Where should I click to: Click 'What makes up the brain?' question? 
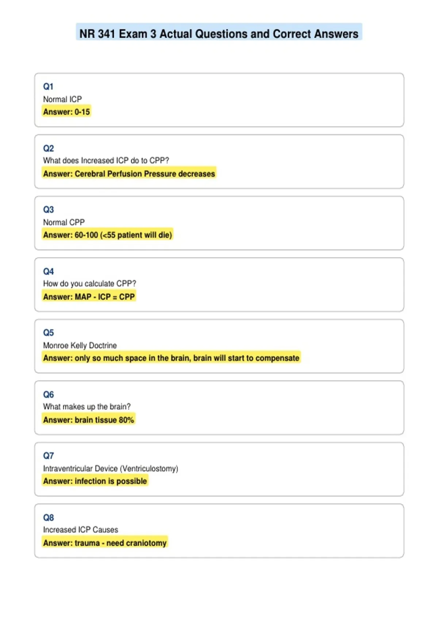click(x=87, y=407)
